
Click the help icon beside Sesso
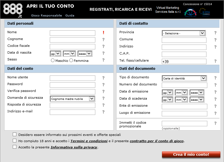point(104,60)
